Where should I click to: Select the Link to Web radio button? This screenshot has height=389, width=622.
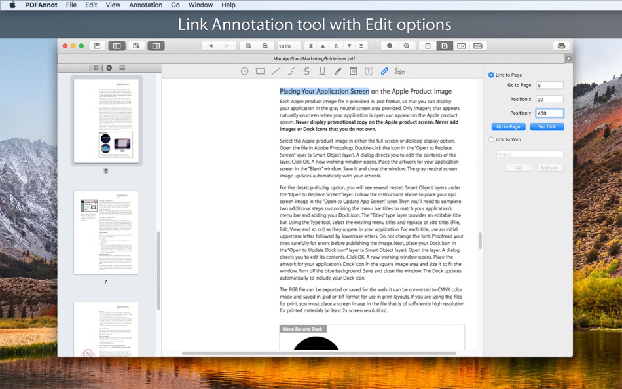pos(491,139)
